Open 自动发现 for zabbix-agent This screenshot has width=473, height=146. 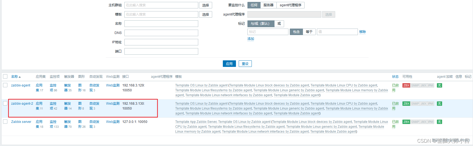pyautogui.click(x=94, y=88)
